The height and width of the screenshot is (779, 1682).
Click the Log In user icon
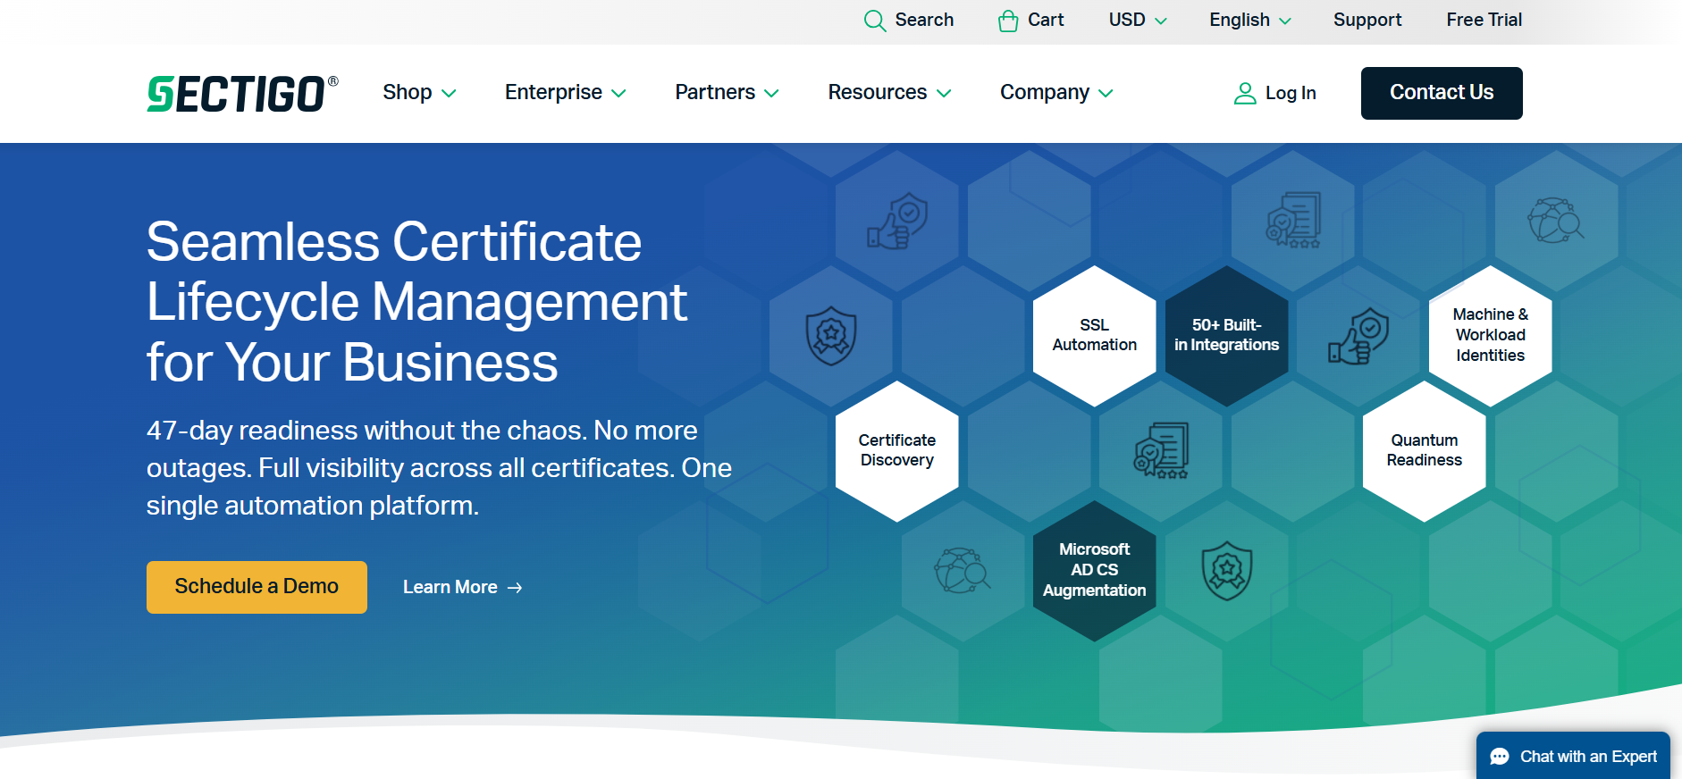pos(1245,93)
